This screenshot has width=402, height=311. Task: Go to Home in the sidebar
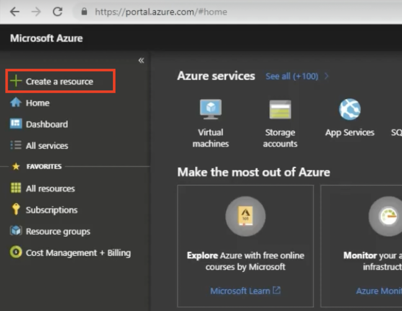(x=37, y=103)
